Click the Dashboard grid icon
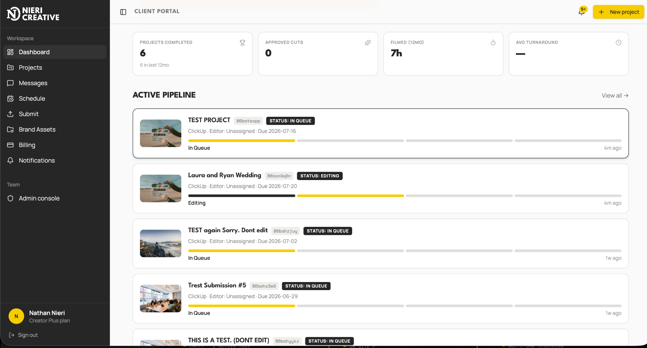This screenshot has width=647, height=348. pos(10,52)
